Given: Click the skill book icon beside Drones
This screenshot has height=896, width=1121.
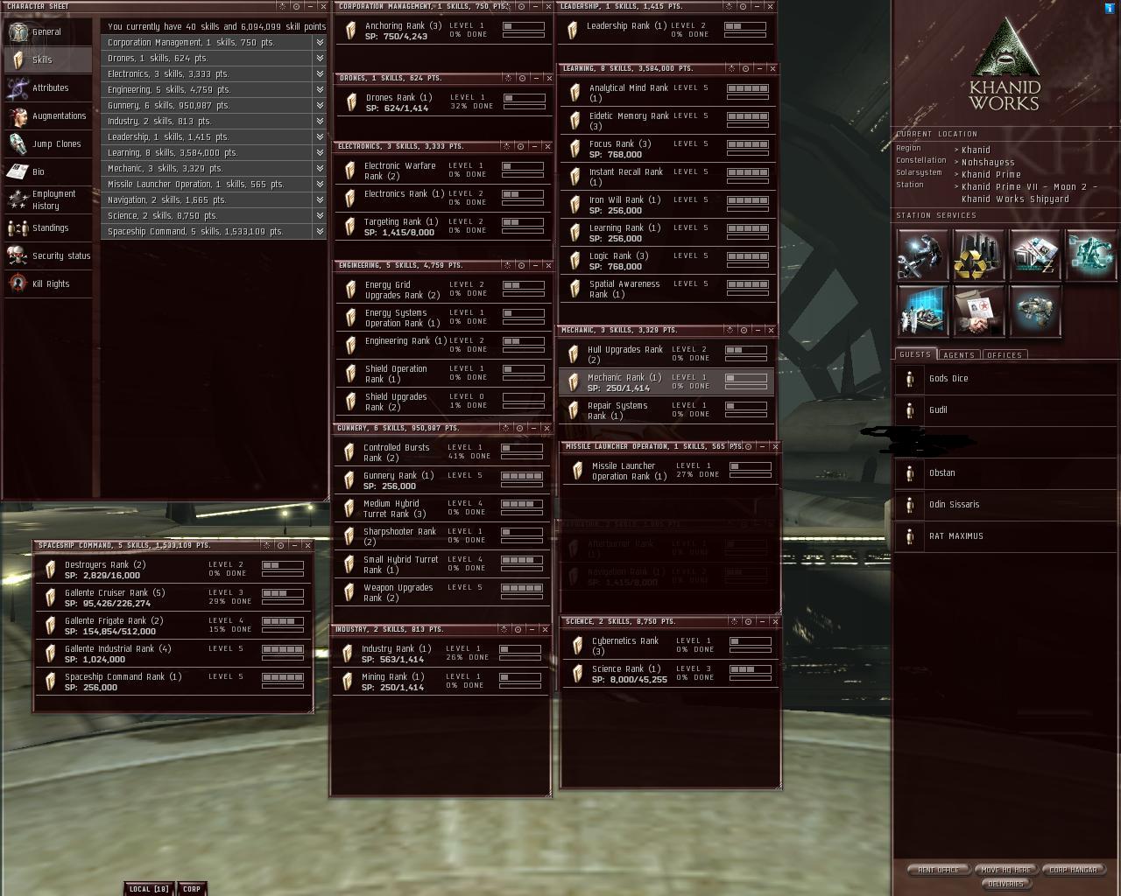Looking at the screenshot, I should pos(352,102).
